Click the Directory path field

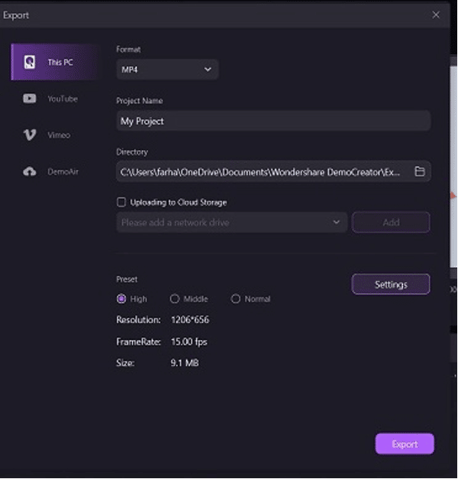click(x=260, y=172)
